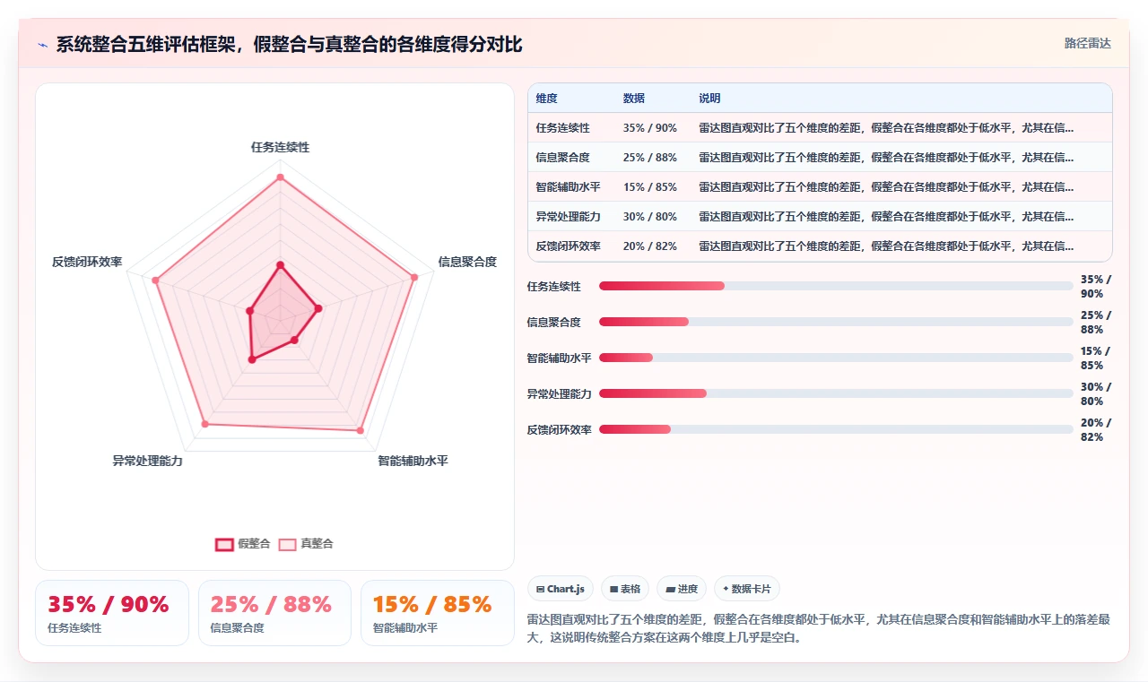
Task: Click the 智能辅助水平 progress bar
Action: 836,358
